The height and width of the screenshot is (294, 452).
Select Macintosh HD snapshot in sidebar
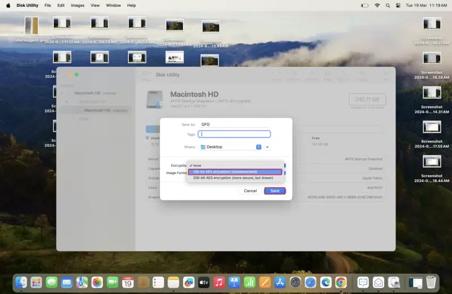(96, 110)
